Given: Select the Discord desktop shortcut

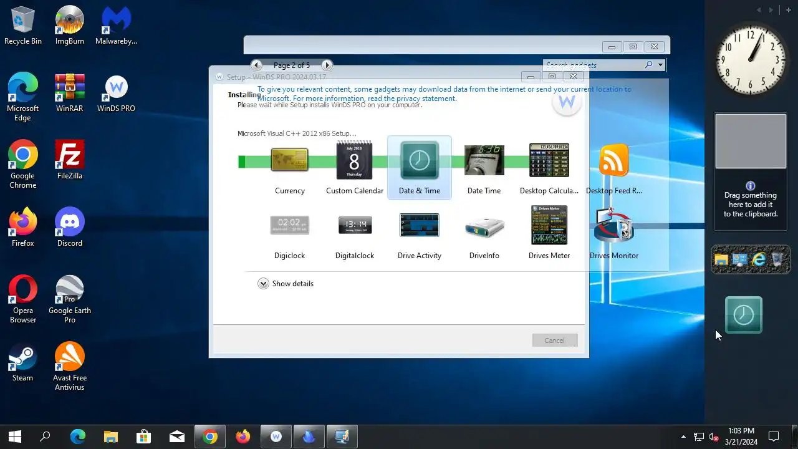Looking at the screenshot, I should [x=70, y=228].
